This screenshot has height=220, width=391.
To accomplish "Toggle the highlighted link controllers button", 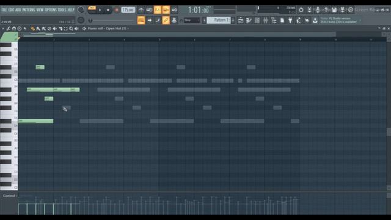I will (x=166, y=20).
